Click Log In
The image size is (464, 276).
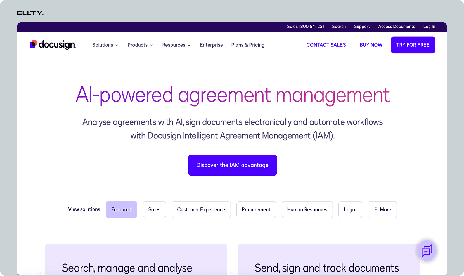tap(429, 27)
